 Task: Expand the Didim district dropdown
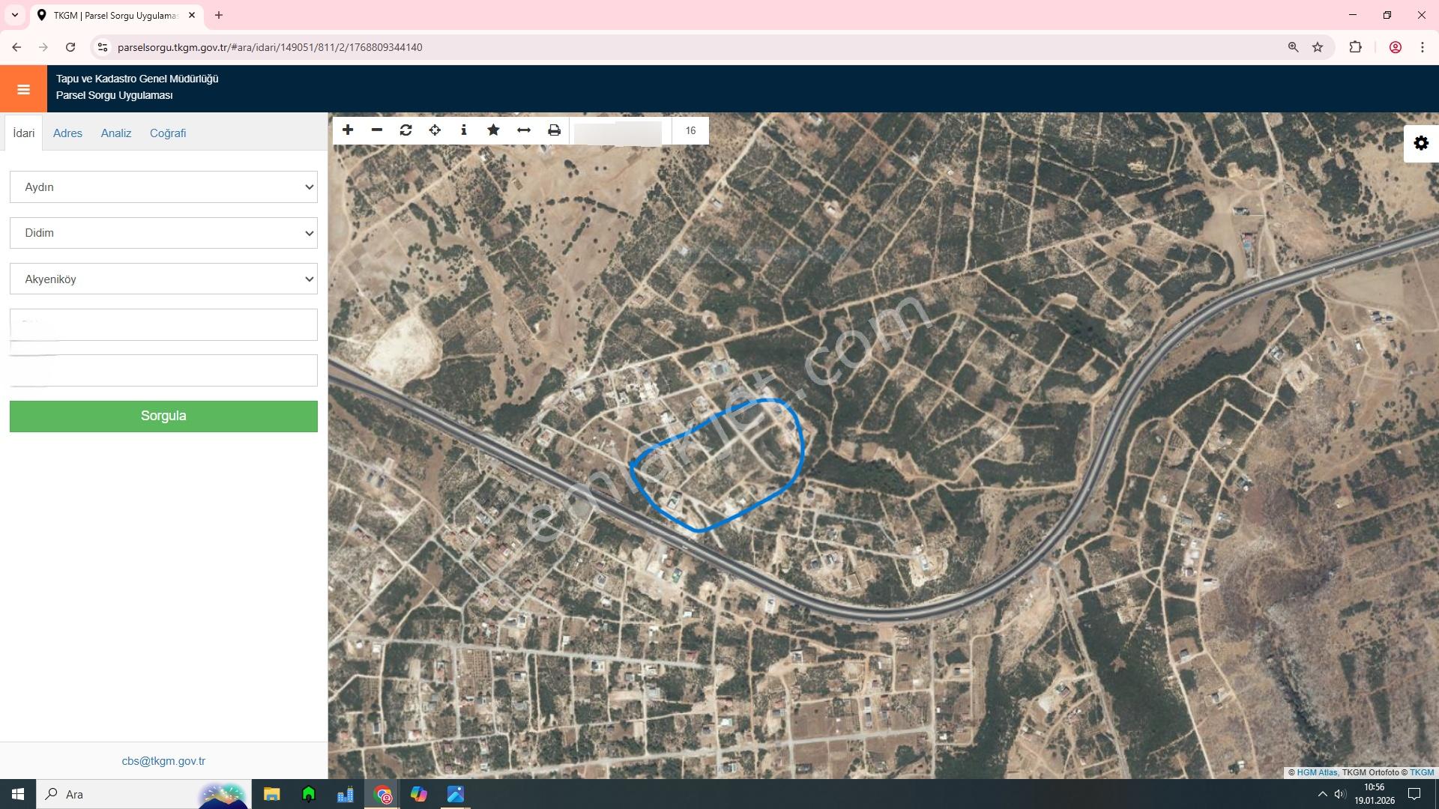tap(163, 233)
